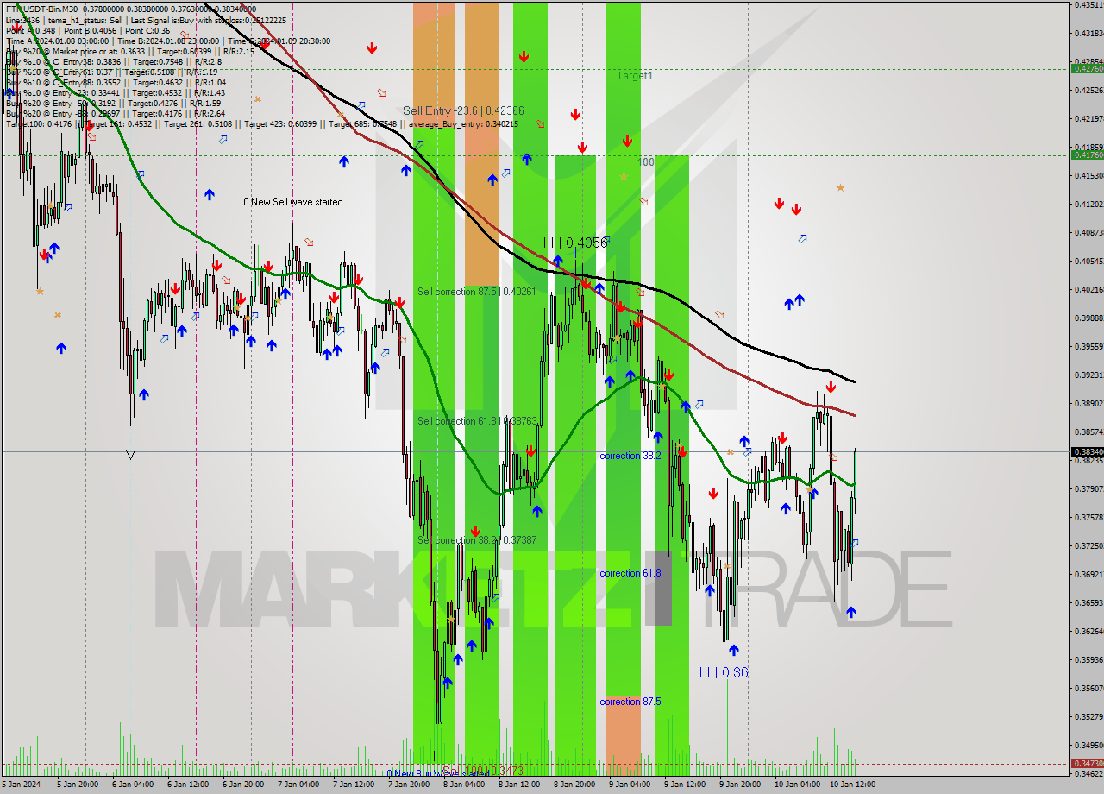Click the '10 Jan 04:00' time axis label

(796, 785)
